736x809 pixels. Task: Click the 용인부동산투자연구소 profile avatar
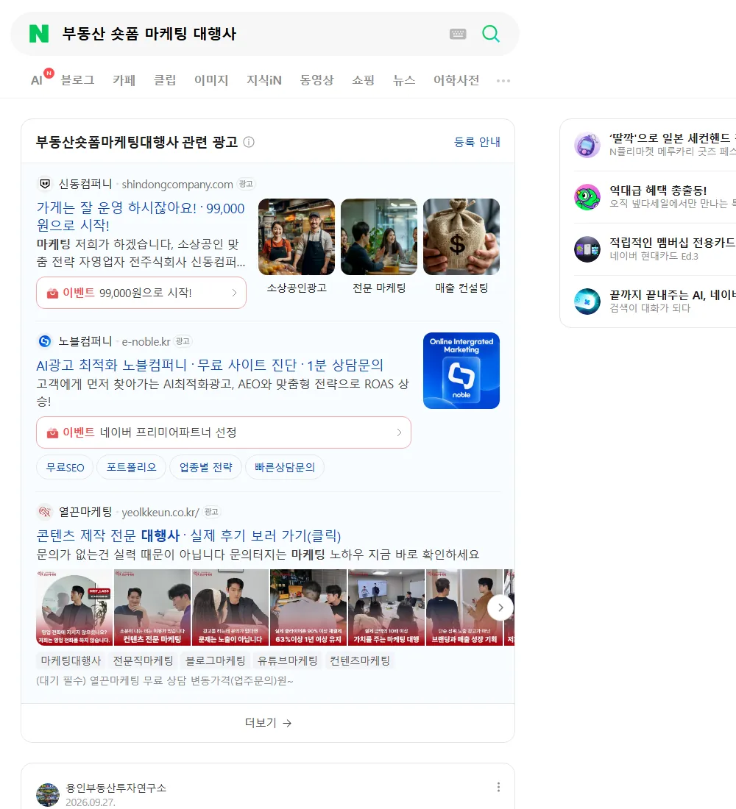point(48,794)
